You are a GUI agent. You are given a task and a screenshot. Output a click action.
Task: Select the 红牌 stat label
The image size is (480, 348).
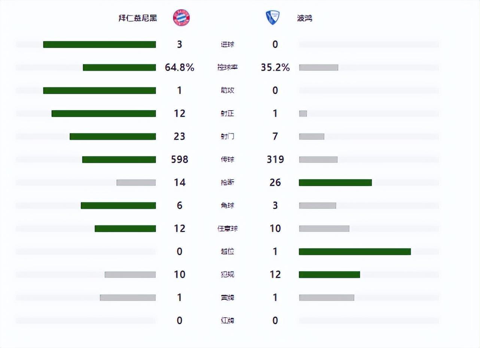click(x=227, y=321)
